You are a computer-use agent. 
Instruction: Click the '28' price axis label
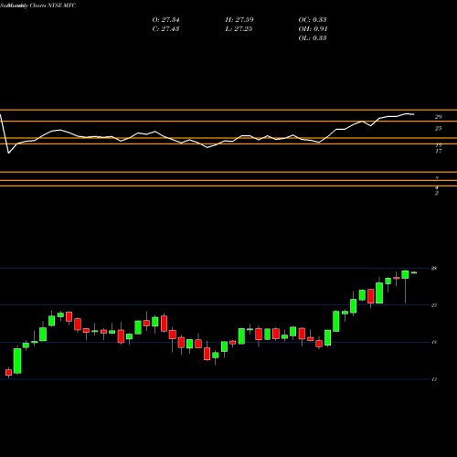point(434,269)
